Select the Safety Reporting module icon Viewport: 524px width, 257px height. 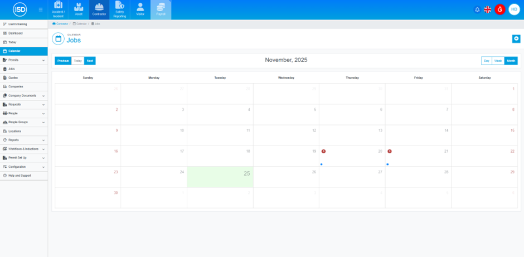119,9
